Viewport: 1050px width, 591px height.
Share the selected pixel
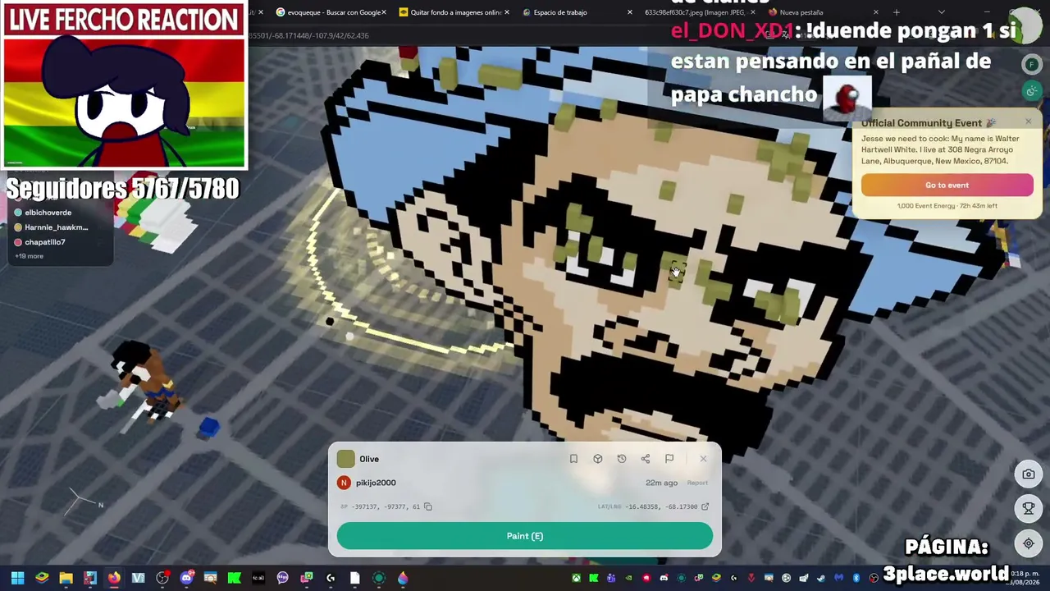645,459
